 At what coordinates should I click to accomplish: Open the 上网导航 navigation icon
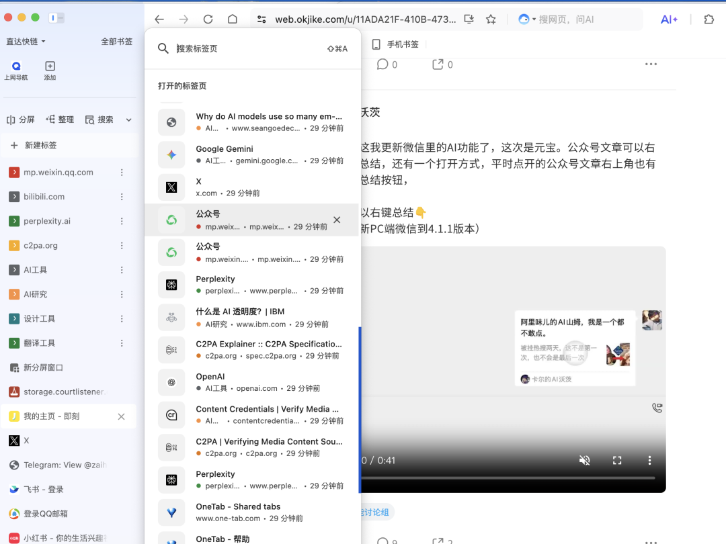[x=16, y=67]
